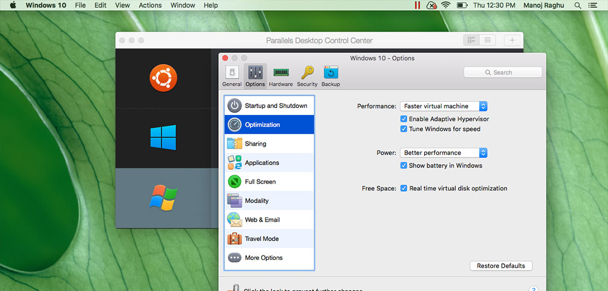Select the Options toolbar tab
Screen dimensions: 608x291
(x=255, y=76)
